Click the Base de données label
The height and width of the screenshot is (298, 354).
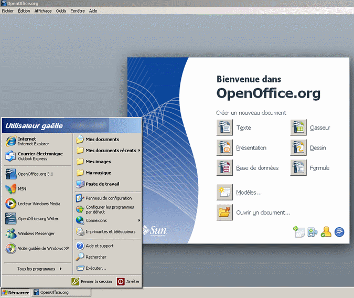coord(258,168)
